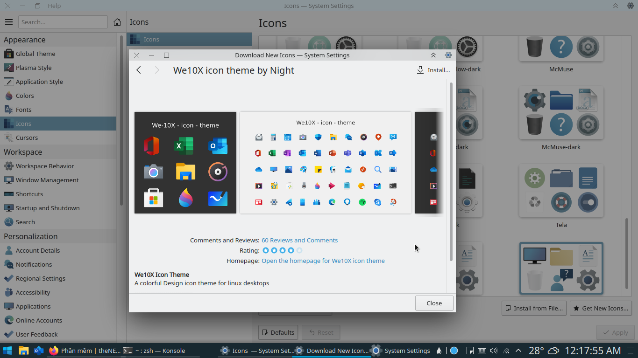Open Window Management settings
The height and width of the screenshot is (358, 638).
58,180
